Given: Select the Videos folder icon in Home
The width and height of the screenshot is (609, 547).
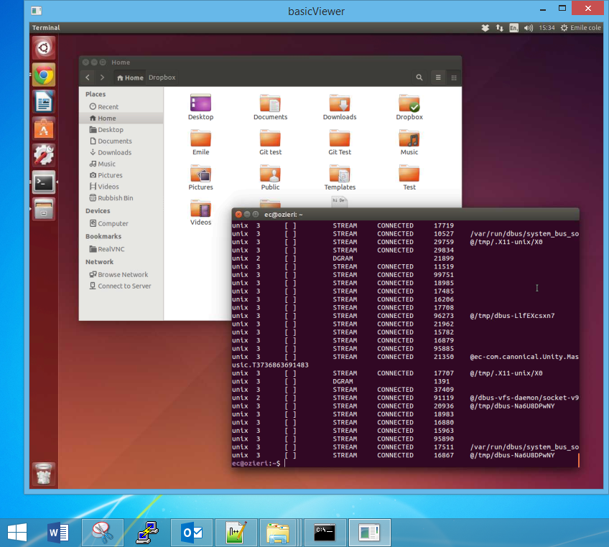Looking at the screenshot, I should (x=200, y=212).
